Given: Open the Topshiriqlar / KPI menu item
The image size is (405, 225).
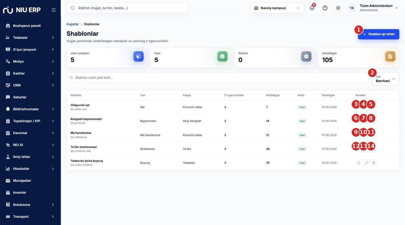Looking at the screenshot, I should [x=30, y=121].
